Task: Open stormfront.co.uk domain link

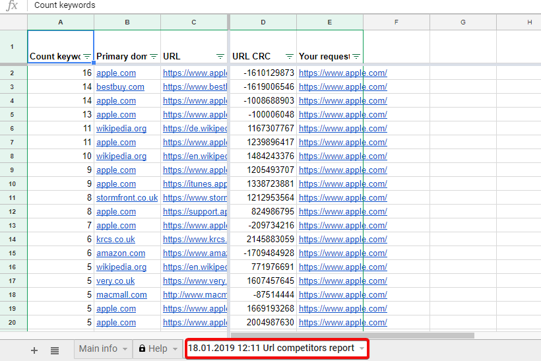Action: (x=127, y=197)
